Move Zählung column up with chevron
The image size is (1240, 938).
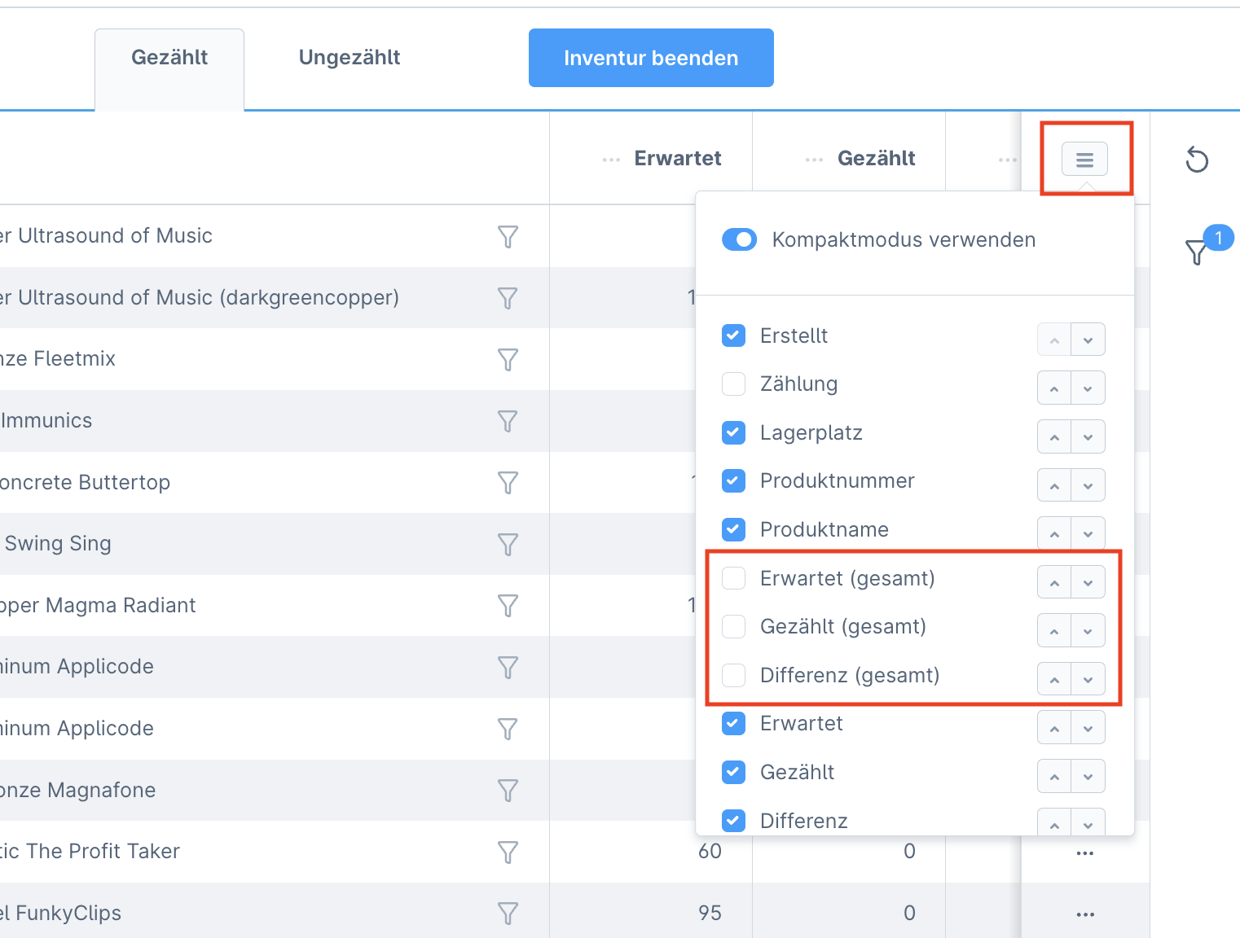(x=1054, y=389)
